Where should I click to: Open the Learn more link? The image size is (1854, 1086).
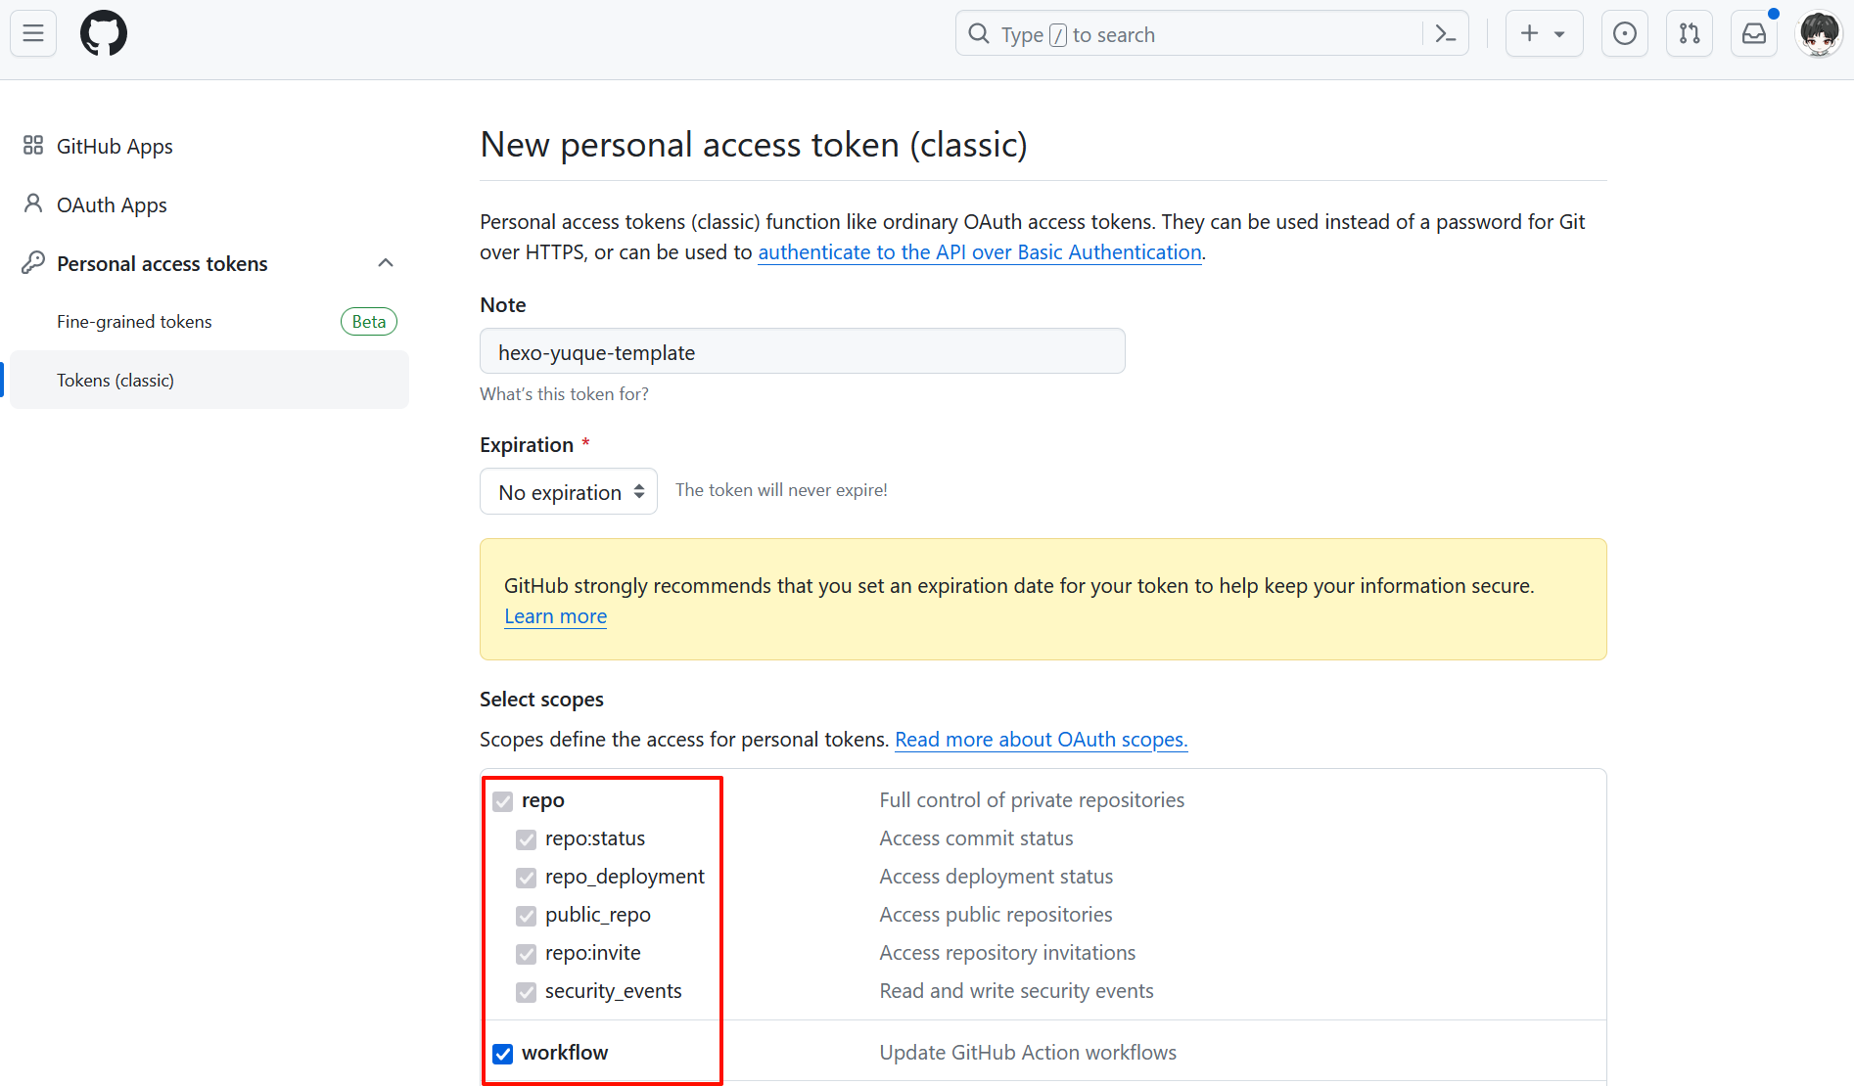coord(555,616)
